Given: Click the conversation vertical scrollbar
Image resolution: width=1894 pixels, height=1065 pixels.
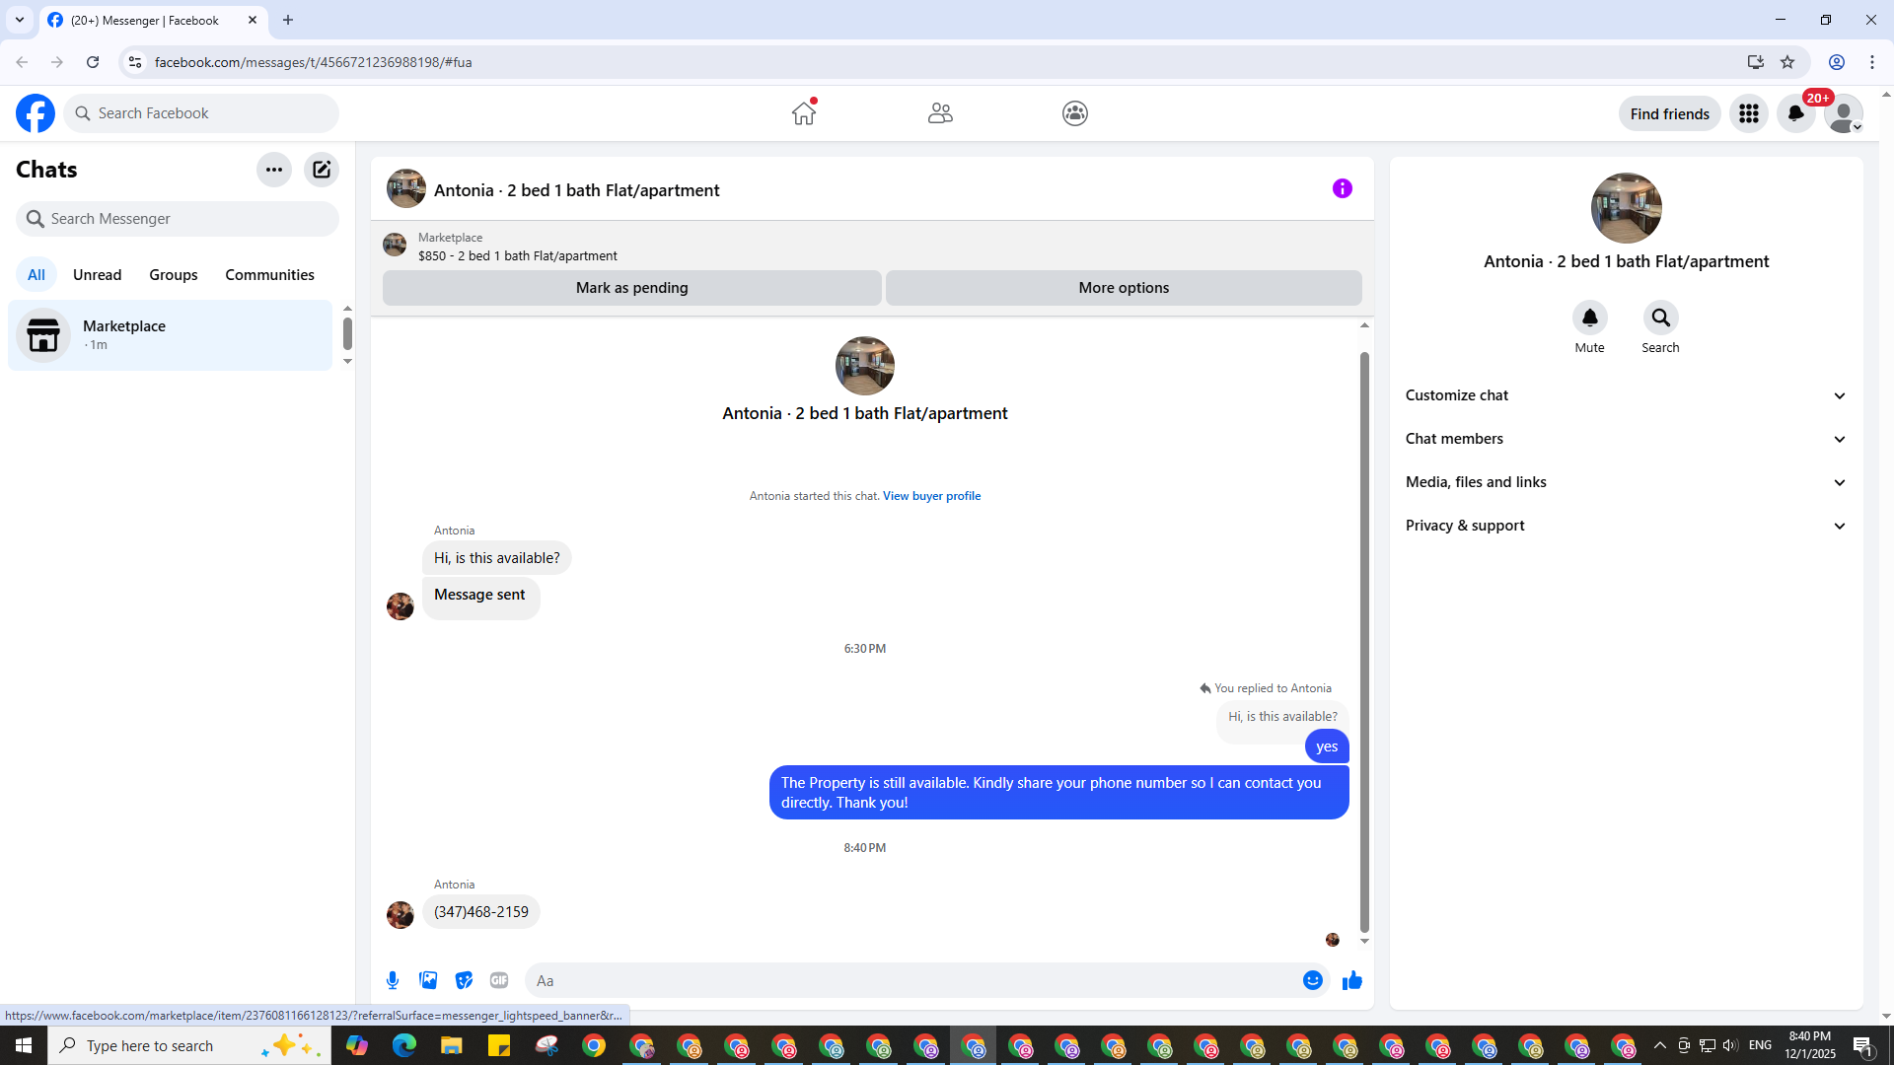Looking at the screenshot, I should click(x=1364, y=641).
